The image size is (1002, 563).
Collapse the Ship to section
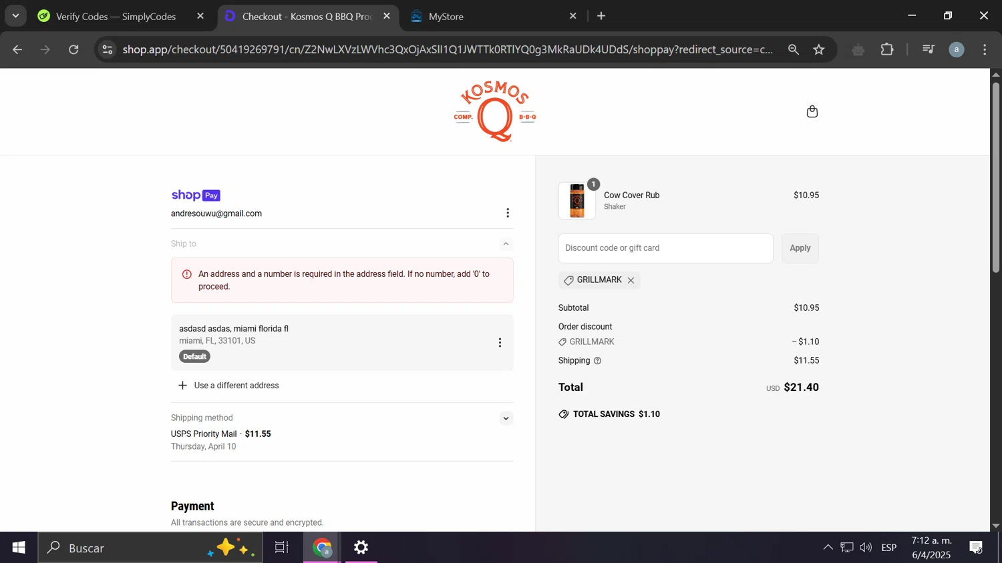point(506,244)
